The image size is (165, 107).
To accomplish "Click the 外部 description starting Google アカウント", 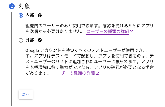I will pyautogui.click(x=90, y=62).
